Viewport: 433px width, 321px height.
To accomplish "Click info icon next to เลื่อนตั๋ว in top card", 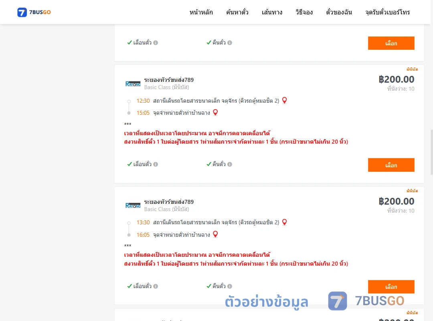I will [x=156, y=43].
